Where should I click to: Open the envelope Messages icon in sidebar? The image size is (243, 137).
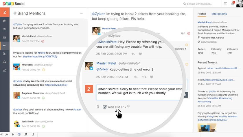coord(4,37)
